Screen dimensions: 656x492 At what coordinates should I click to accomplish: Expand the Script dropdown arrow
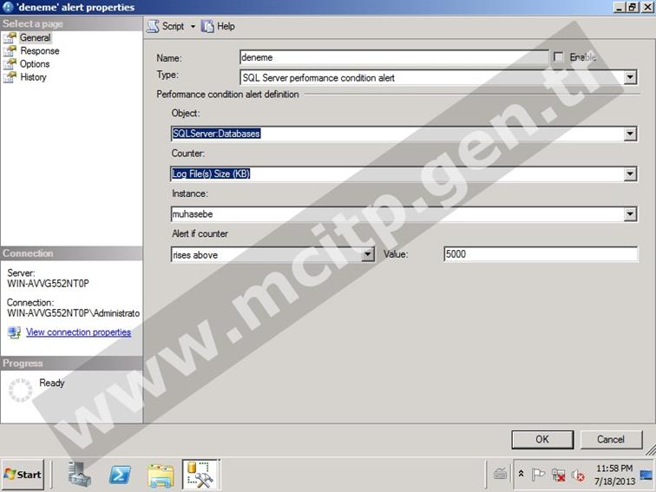193,26
